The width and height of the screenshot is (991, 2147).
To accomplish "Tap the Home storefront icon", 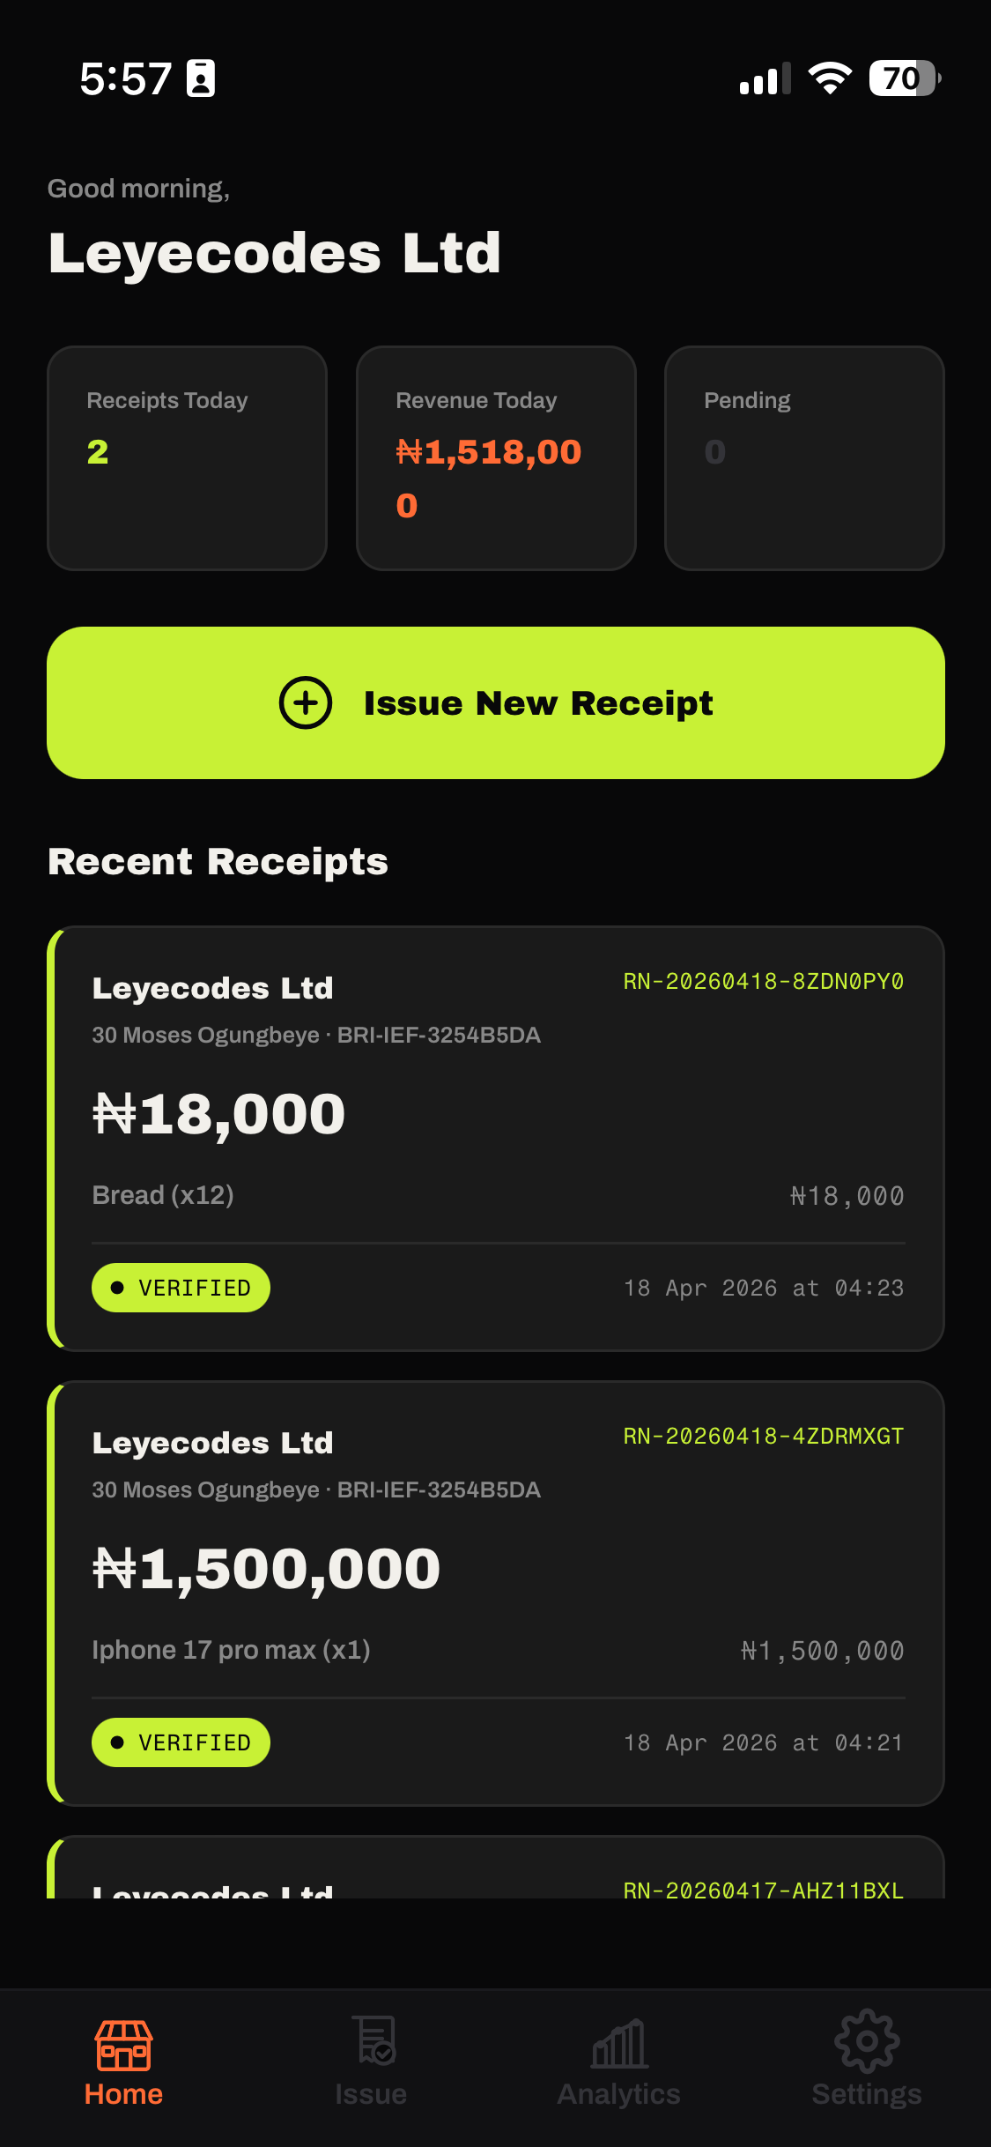I will tap(123, 2045).
